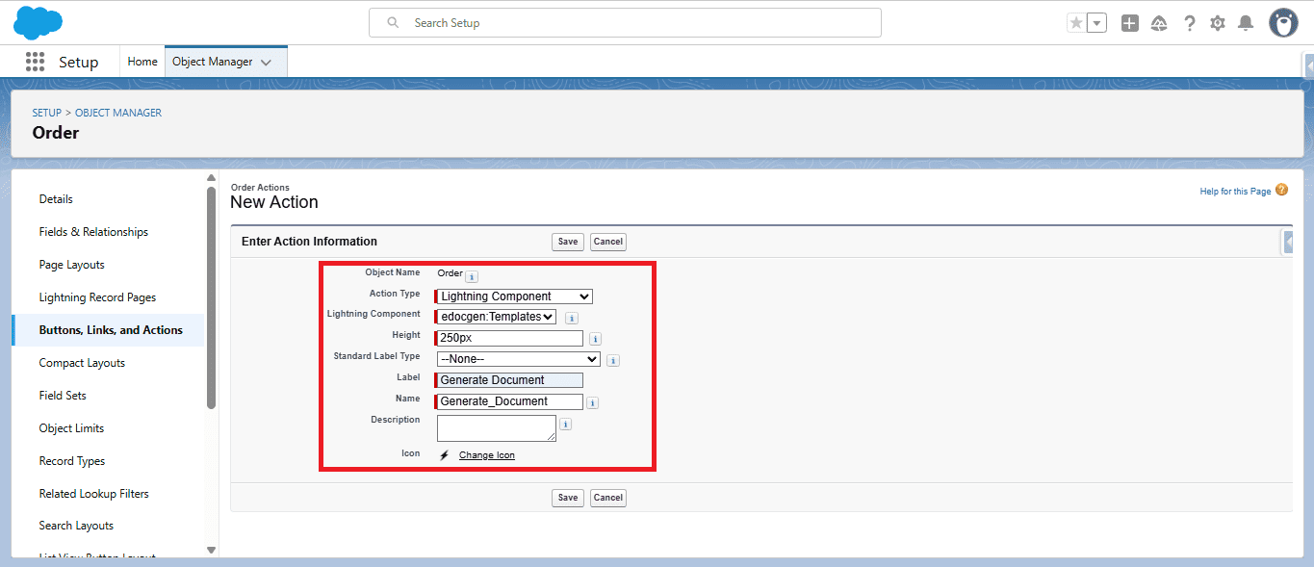Click info icon beside Height field
Image resolution: width=1314 pixels, height=567 pixels.
(595, 339)
